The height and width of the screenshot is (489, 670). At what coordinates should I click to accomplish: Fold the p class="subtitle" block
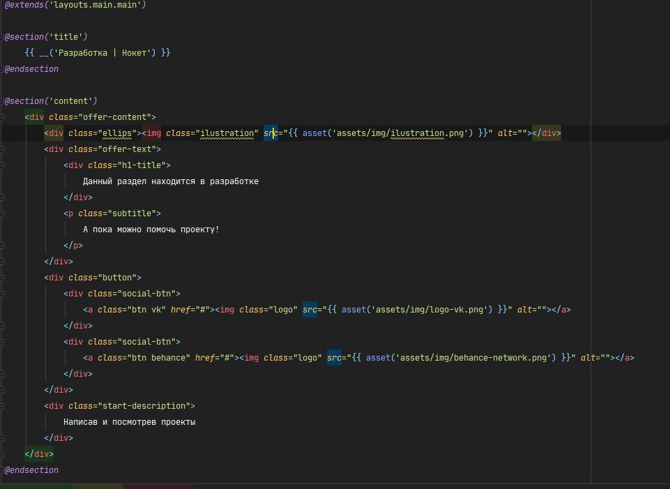(x=2, y=213)
